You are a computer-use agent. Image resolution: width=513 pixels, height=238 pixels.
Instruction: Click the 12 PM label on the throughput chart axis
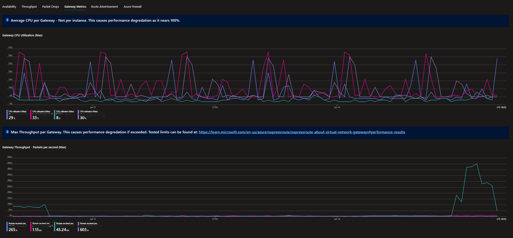[214, 219]
